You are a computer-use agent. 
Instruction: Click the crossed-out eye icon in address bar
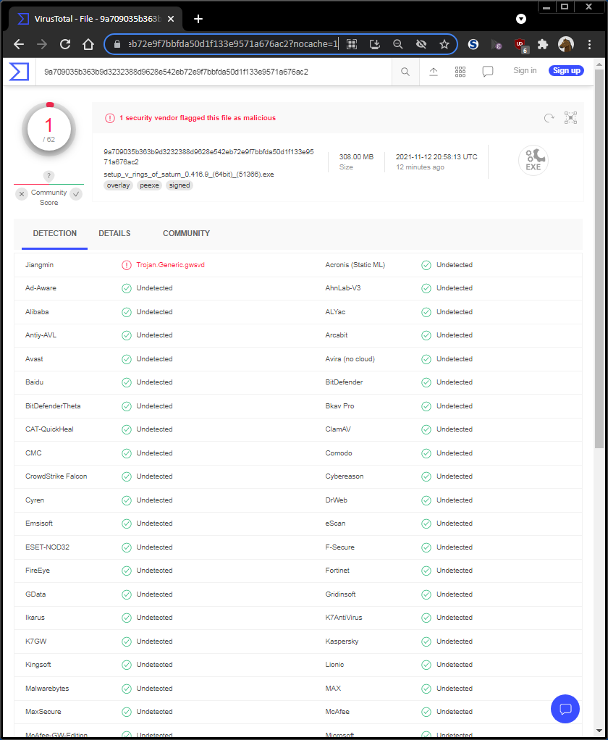(421, 44)
